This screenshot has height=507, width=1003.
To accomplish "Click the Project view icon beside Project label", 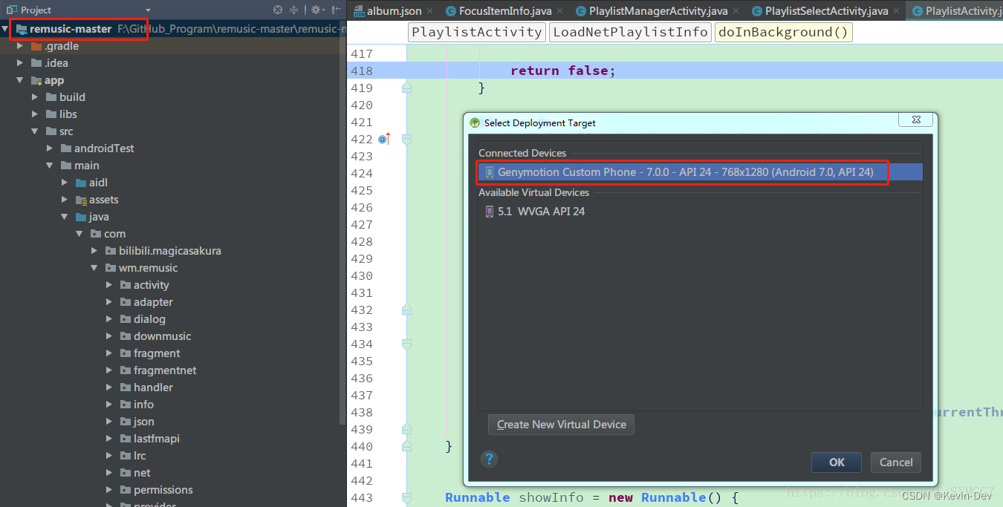I will [11, 10].
